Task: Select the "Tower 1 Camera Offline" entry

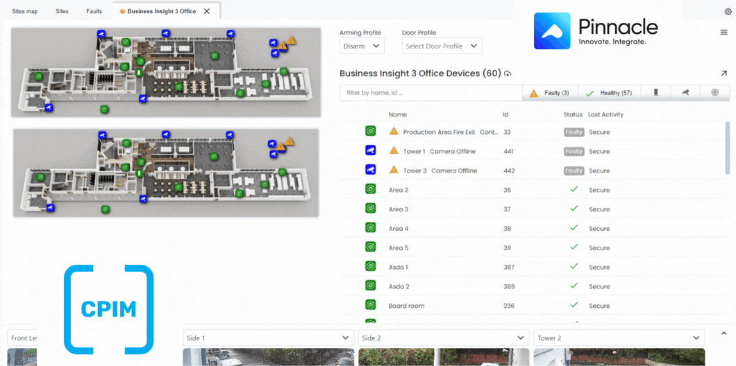Action: tap(440, 151)
